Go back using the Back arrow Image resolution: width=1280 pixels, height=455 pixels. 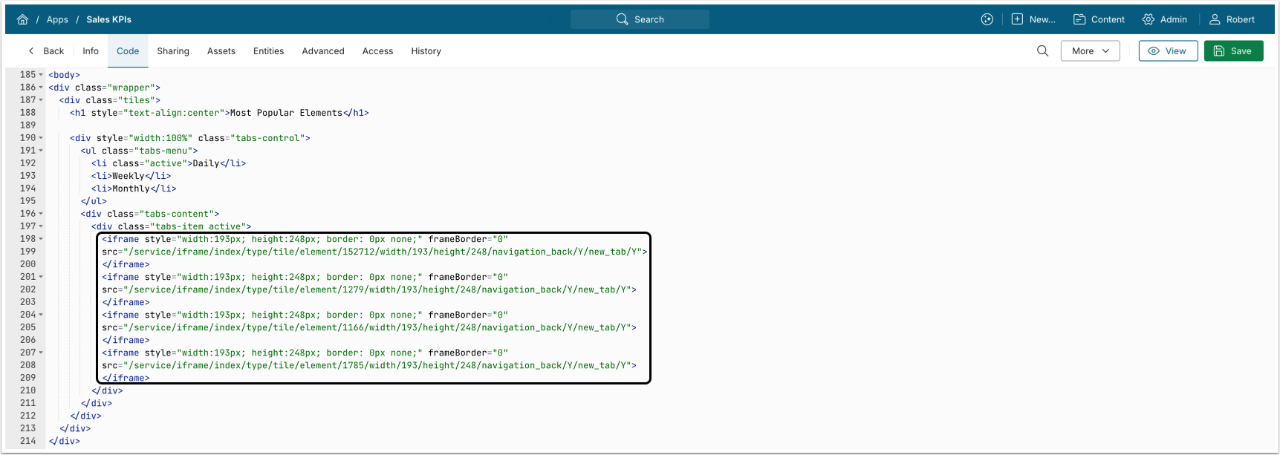tap(45, 51)
